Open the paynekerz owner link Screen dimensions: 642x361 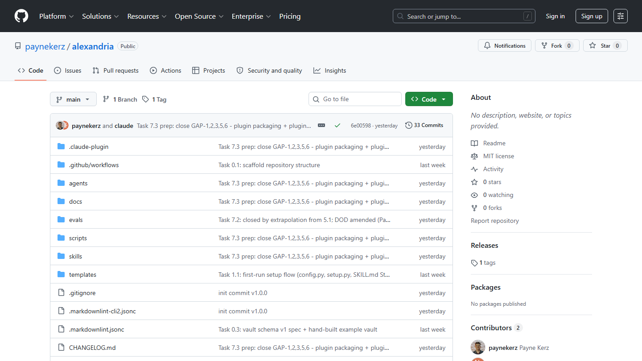(45, 46)
